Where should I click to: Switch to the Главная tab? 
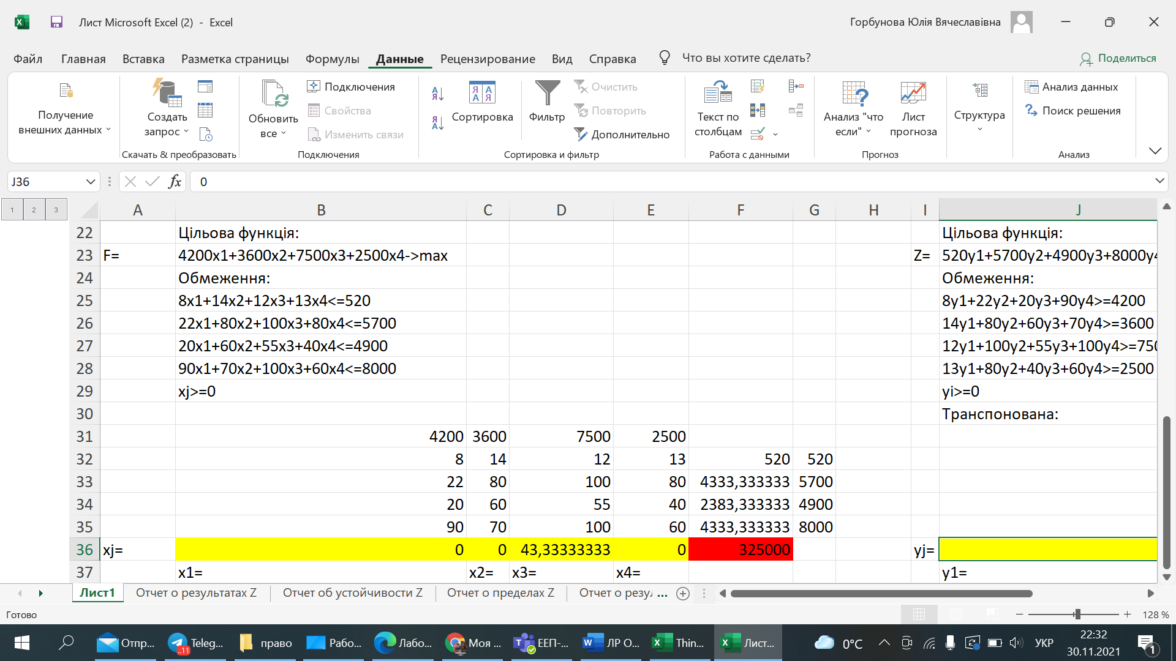[83, 59]
